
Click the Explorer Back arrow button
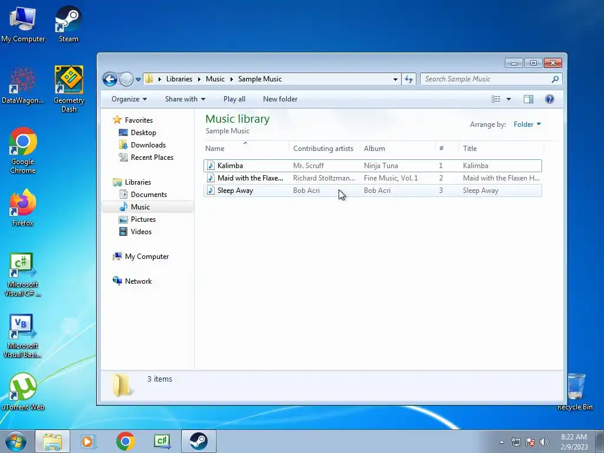tap(110, 80)
